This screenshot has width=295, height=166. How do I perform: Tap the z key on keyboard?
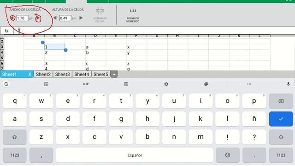[41, 137]
